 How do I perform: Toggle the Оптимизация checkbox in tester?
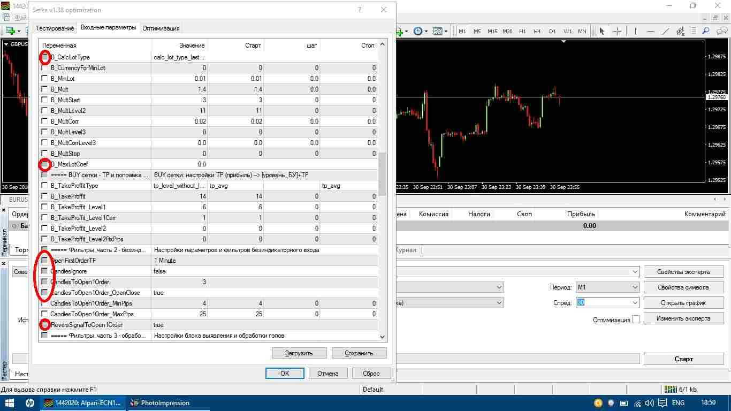click(636, 319)
